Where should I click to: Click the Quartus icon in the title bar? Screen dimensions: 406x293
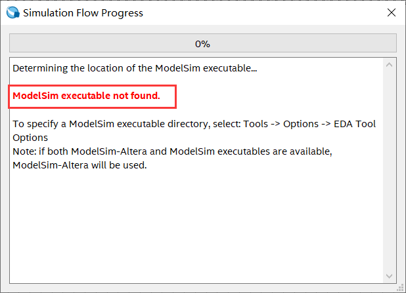pos(13,12)
